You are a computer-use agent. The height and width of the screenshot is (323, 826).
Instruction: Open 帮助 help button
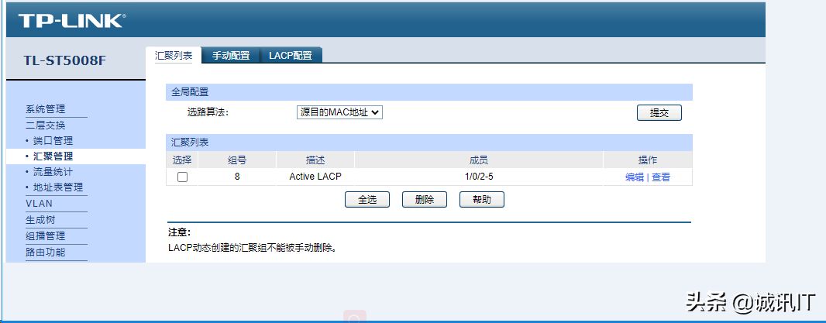coord(481,200)
